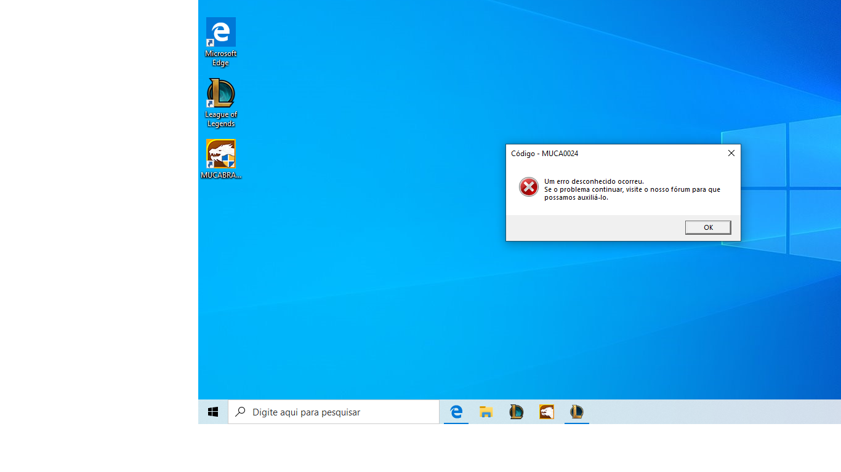
Task: Close the Código - MUCA0024 dialog
Action: pyautogui.click(x=731, y=153)
